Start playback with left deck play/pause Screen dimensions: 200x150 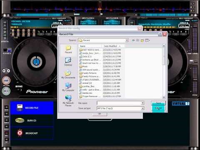[x=6, y=91]
